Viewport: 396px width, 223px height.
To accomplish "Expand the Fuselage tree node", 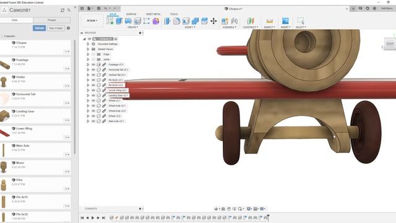I will pyautogui.click(x=88, y=64).
